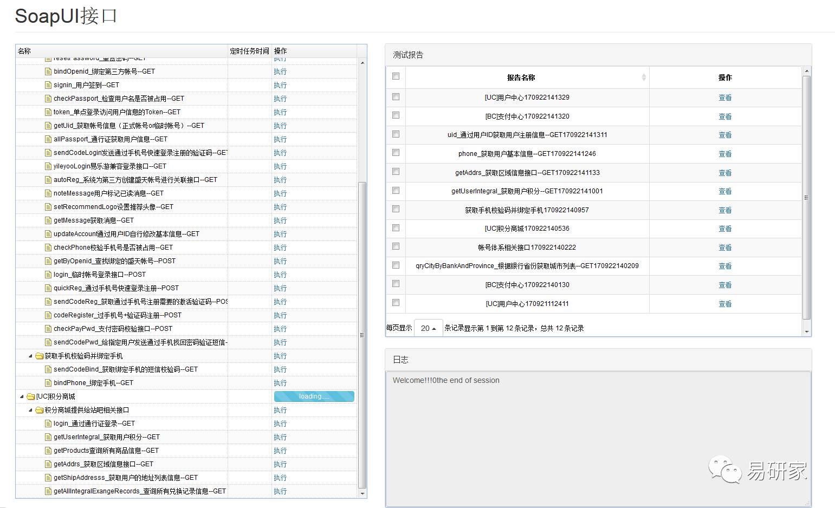The image size is (835, 508).
Task: Click the file icon of checkPayPwd row
Action: coord(48,329)
